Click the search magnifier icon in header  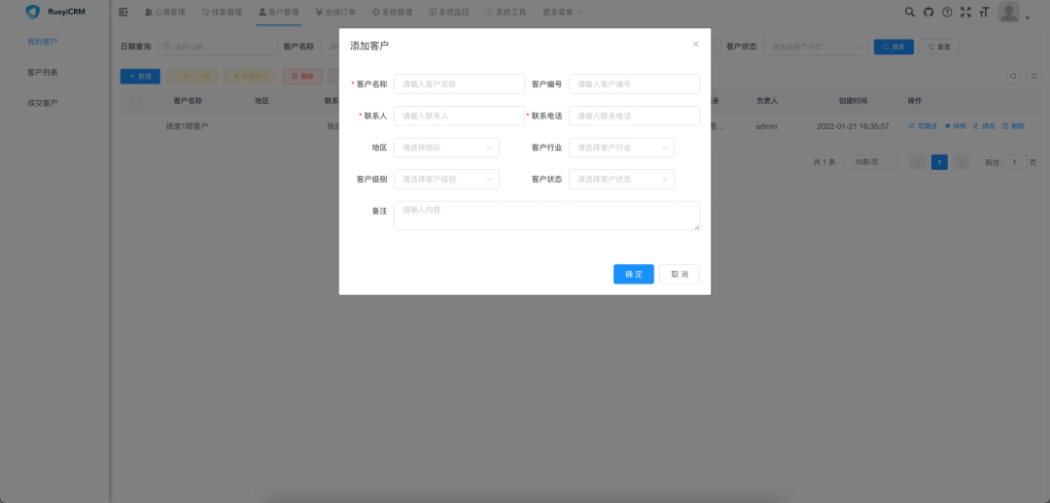[x=910, y=12]
